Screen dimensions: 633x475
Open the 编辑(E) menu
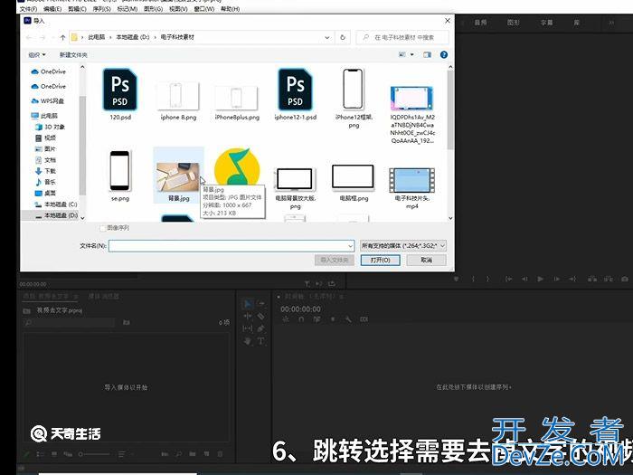(x=52, y=9)
